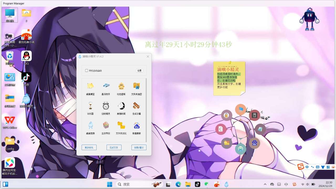Open the 文件夹对比 folder compare tool

pyautogui.click(x=121, y=128)
